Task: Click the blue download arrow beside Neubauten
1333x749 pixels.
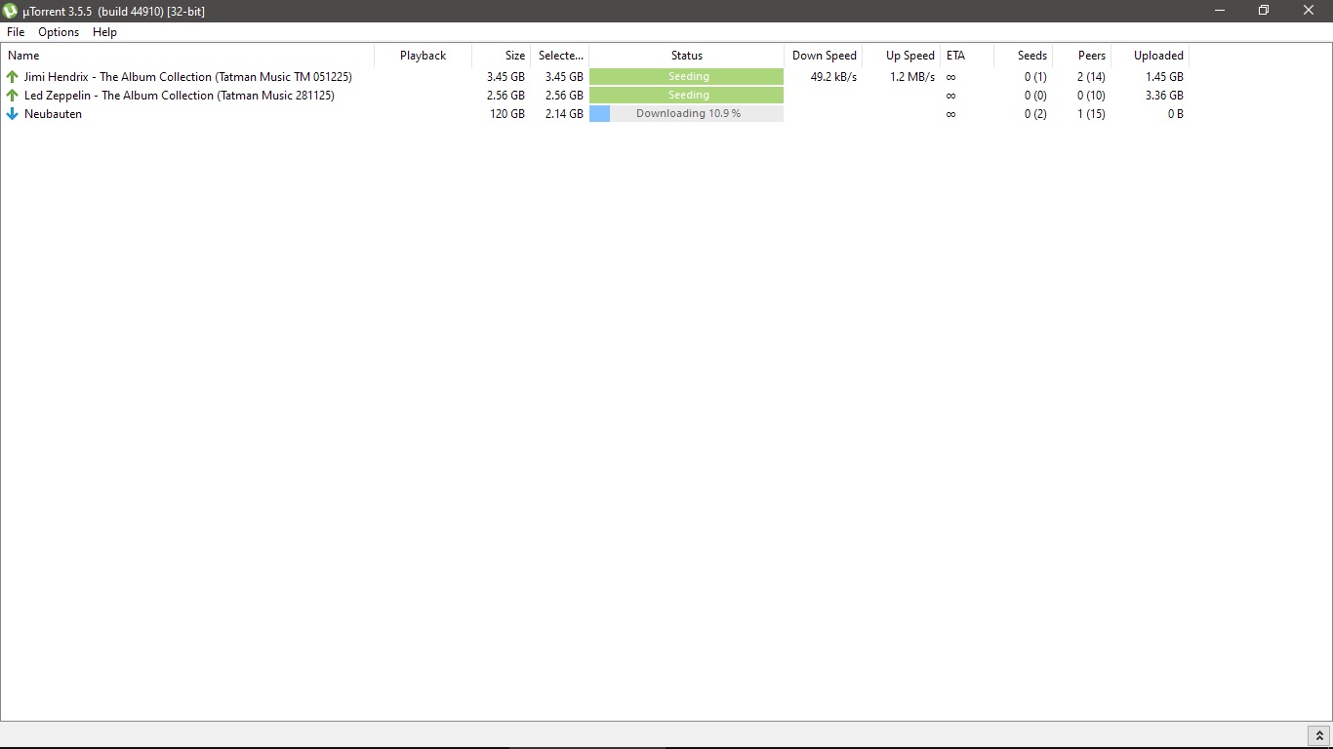Action: 12,113
